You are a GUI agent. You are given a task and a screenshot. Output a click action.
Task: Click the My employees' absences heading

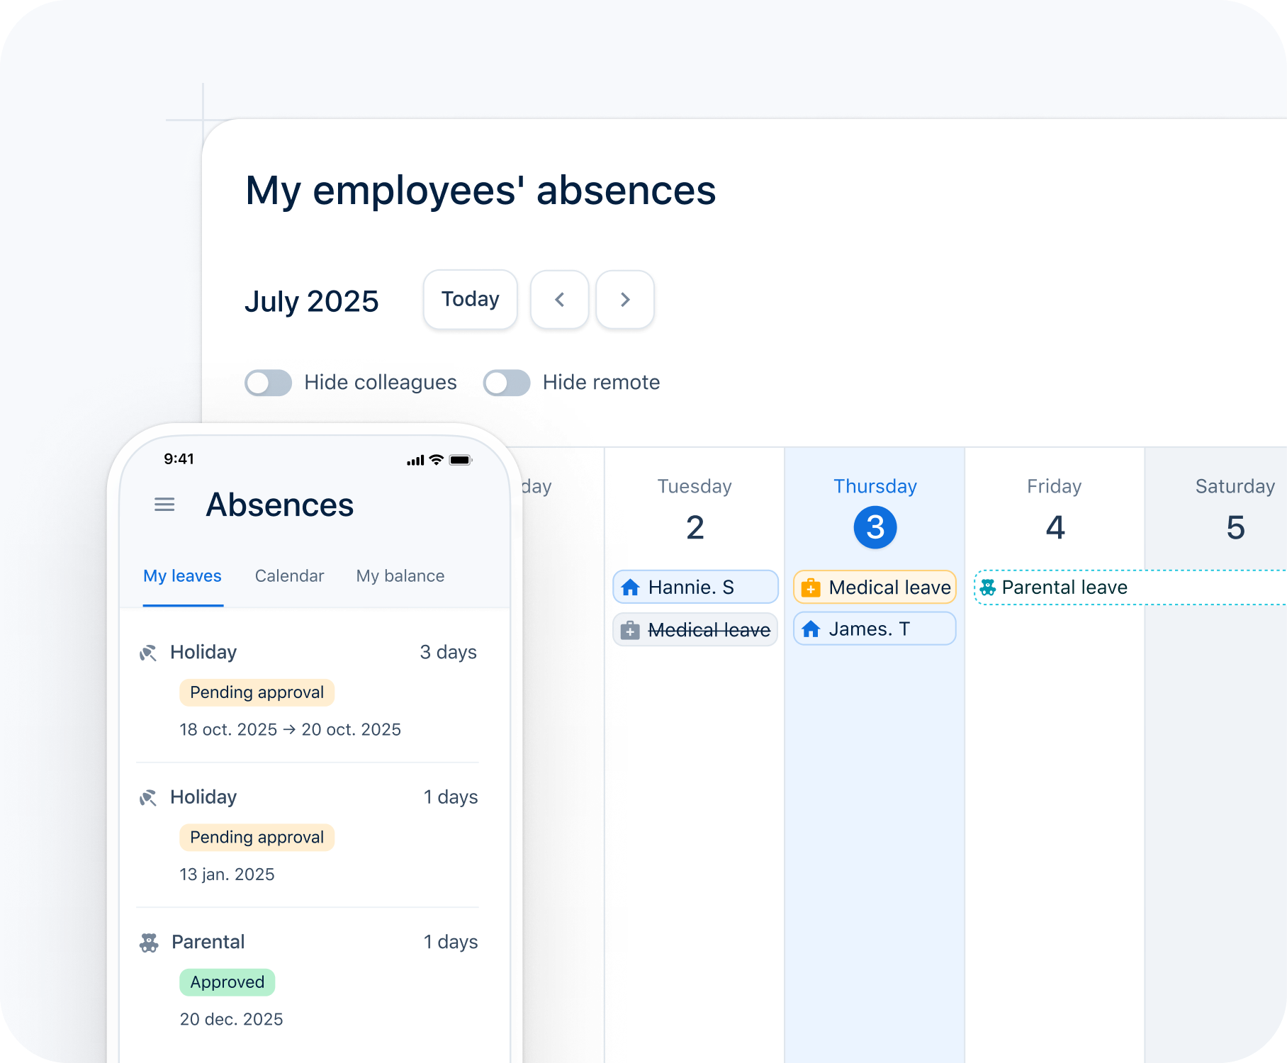pyautogui.click(x=480, y=191)
